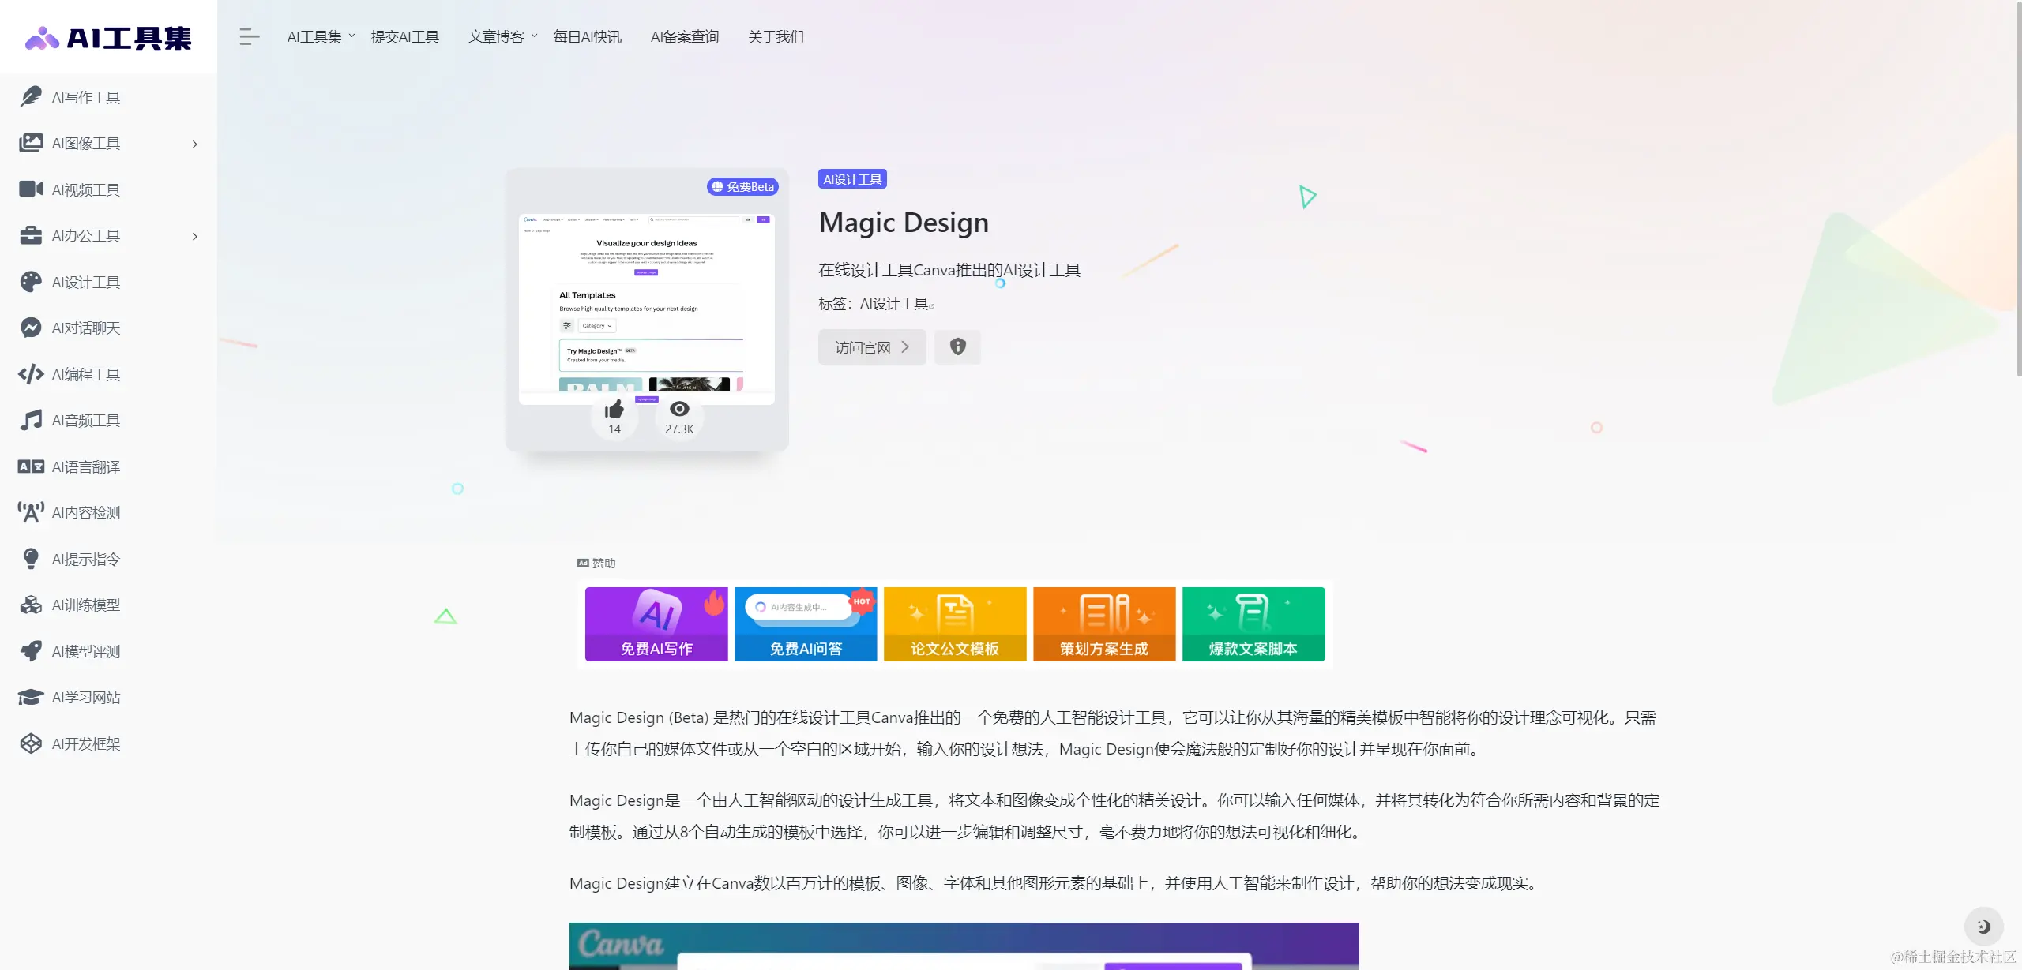Image resolution: width=2022 pixels, height=970 pixels.
Task: Click the palette icon for AI设计工具
Action: [x=31, y=282]
